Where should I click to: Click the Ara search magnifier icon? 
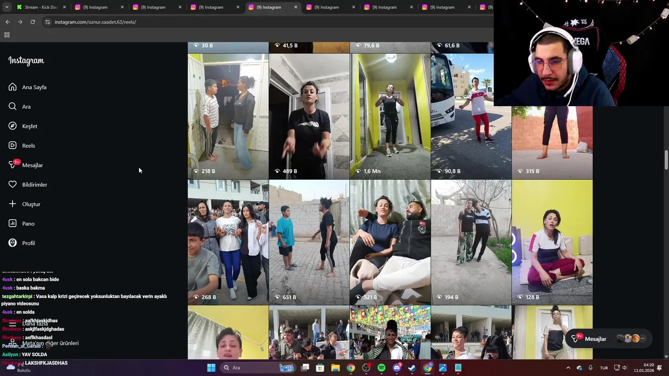13,107
